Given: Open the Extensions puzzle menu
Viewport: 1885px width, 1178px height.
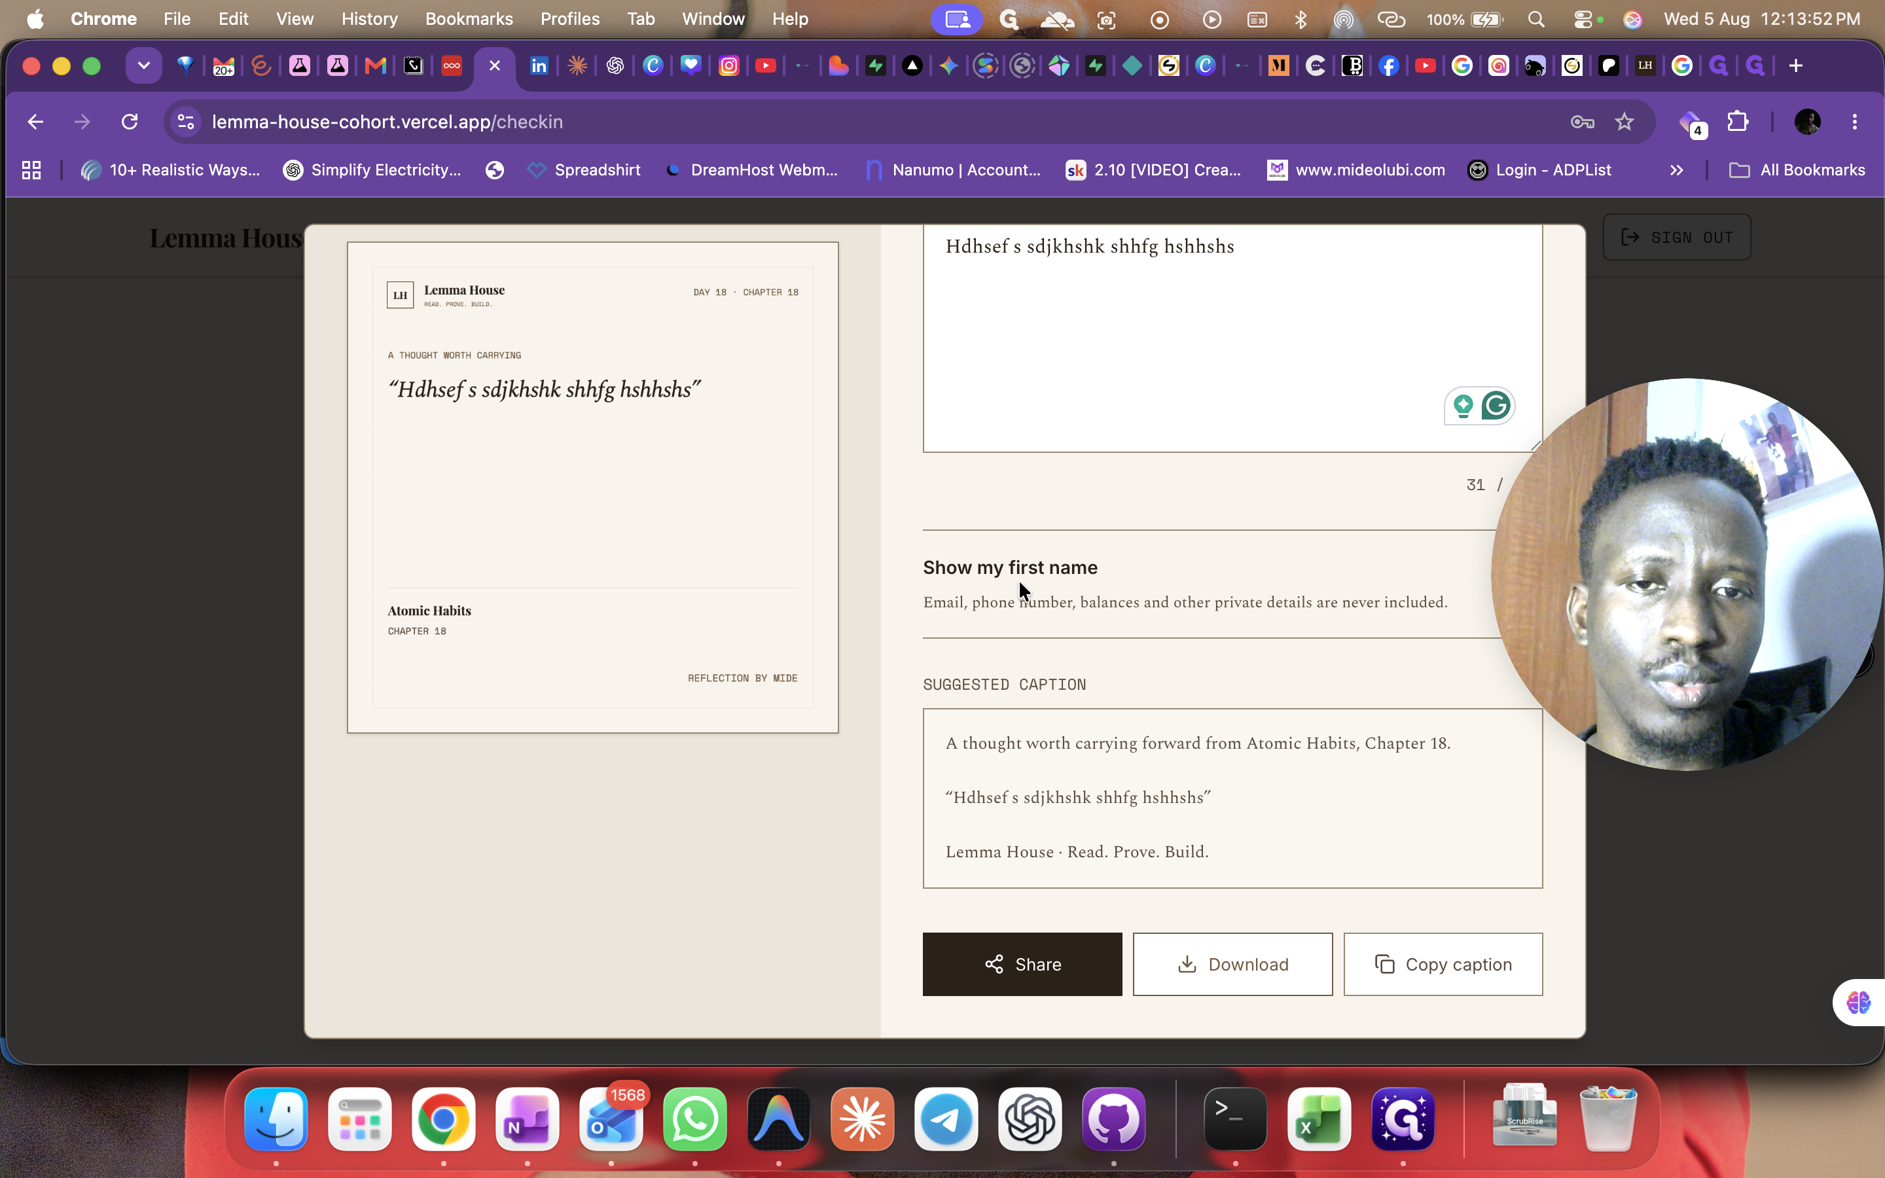Looking at the screenshot, I should point(1738,122).
